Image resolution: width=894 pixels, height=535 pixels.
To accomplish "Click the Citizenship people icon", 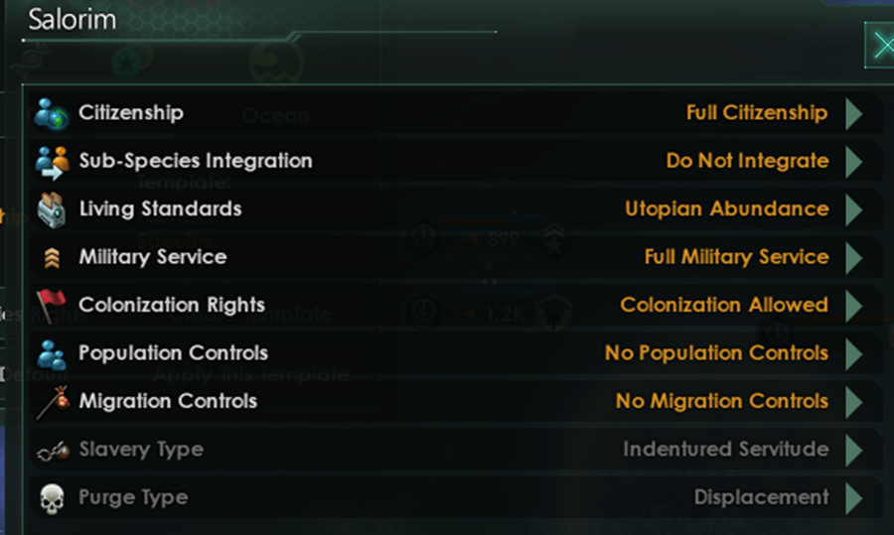I will pyautogui.click(x=49, y=113).
